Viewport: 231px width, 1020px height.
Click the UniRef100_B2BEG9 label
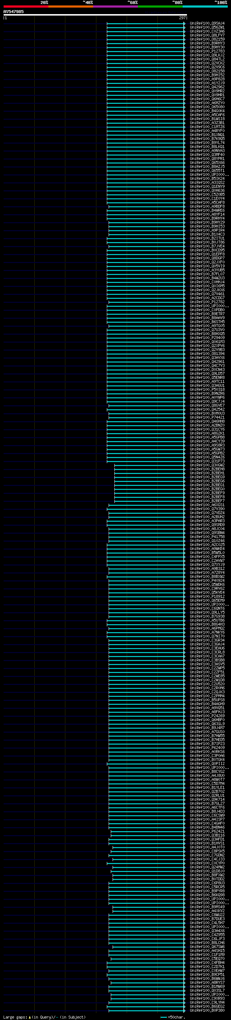coord(207,477)
